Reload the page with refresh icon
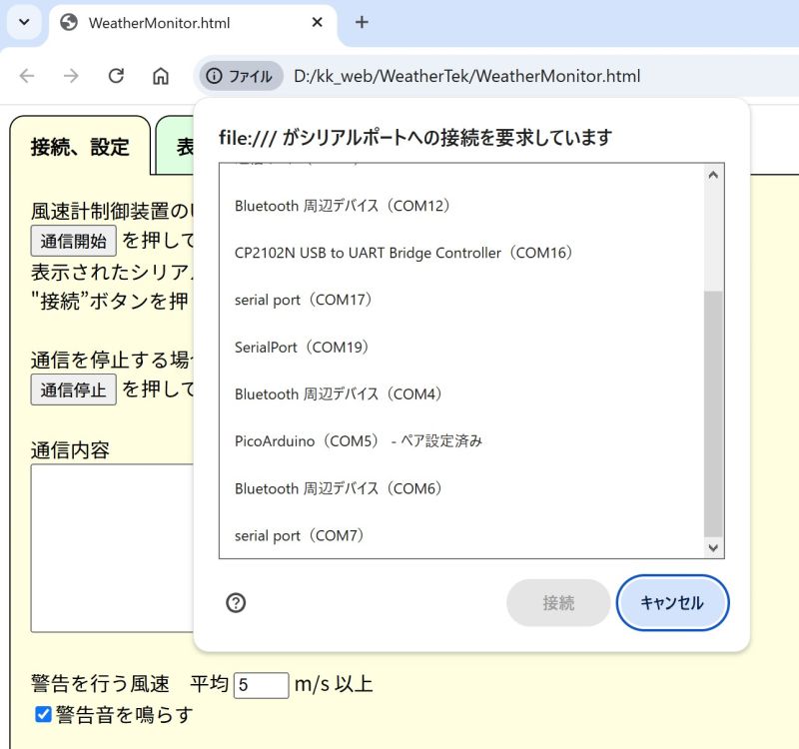The height and width of the screenshot is (749, 799). [x=116, y=76]
